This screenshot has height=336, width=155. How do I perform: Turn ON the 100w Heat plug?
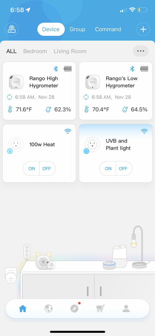[31, 168]
